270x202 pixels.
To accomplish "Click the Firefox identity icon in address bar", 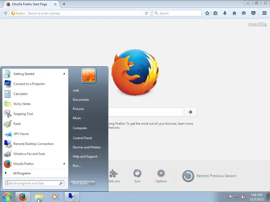I will pyautogui.click(x=18, y=13).
